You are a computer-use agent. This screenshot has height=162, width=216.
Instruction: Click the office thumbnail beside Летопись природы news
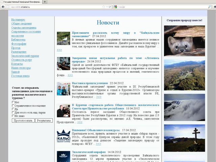click(x=63, y=63)
